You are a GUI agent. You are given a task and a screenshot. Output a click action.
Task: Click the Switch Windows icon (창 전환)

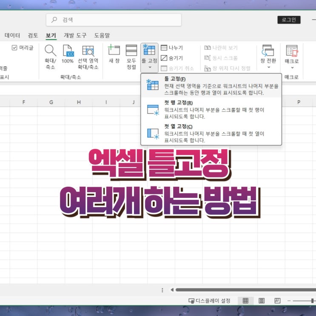click(x=268, y=50)
